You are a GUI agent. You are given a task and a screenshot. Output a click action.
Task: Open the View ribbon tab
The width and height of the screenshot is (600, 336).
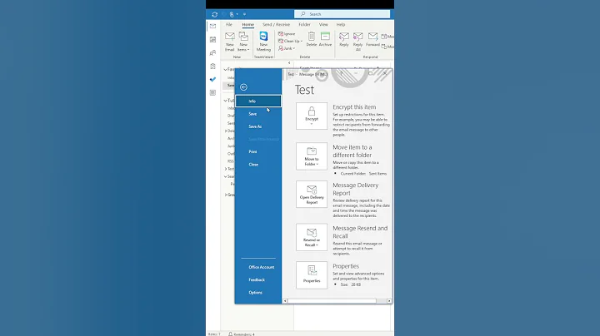323,24
